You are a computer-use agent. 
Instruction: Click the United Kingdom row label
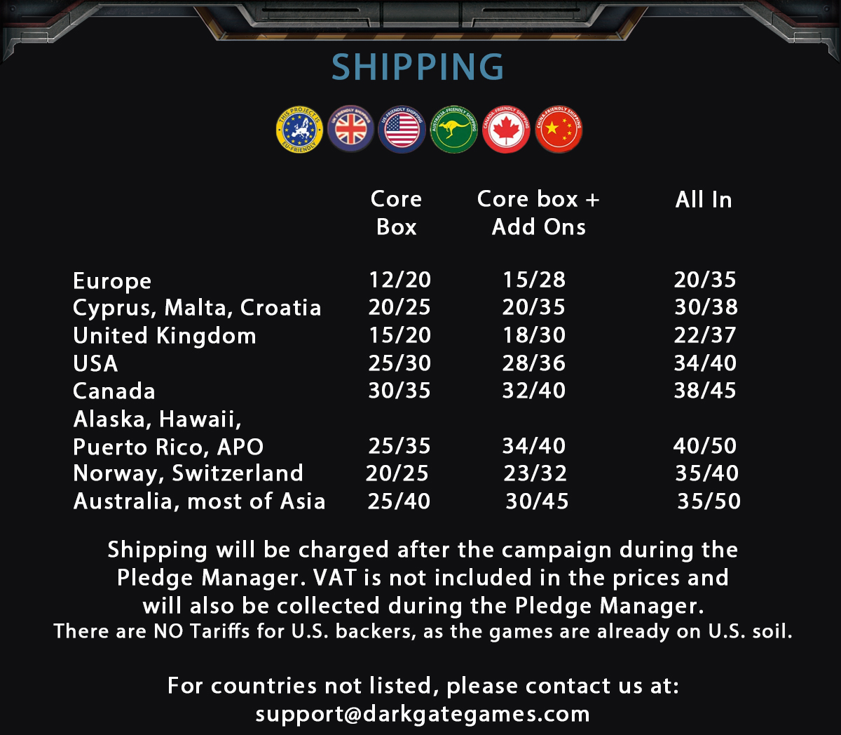pos(165,336)
